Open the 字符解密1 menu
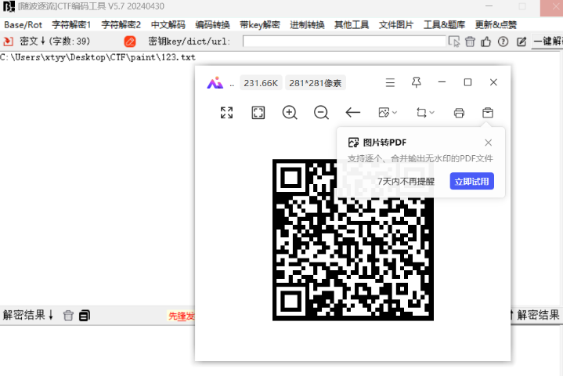This screenshot has width=563, height=376. (x=71, y=25)
